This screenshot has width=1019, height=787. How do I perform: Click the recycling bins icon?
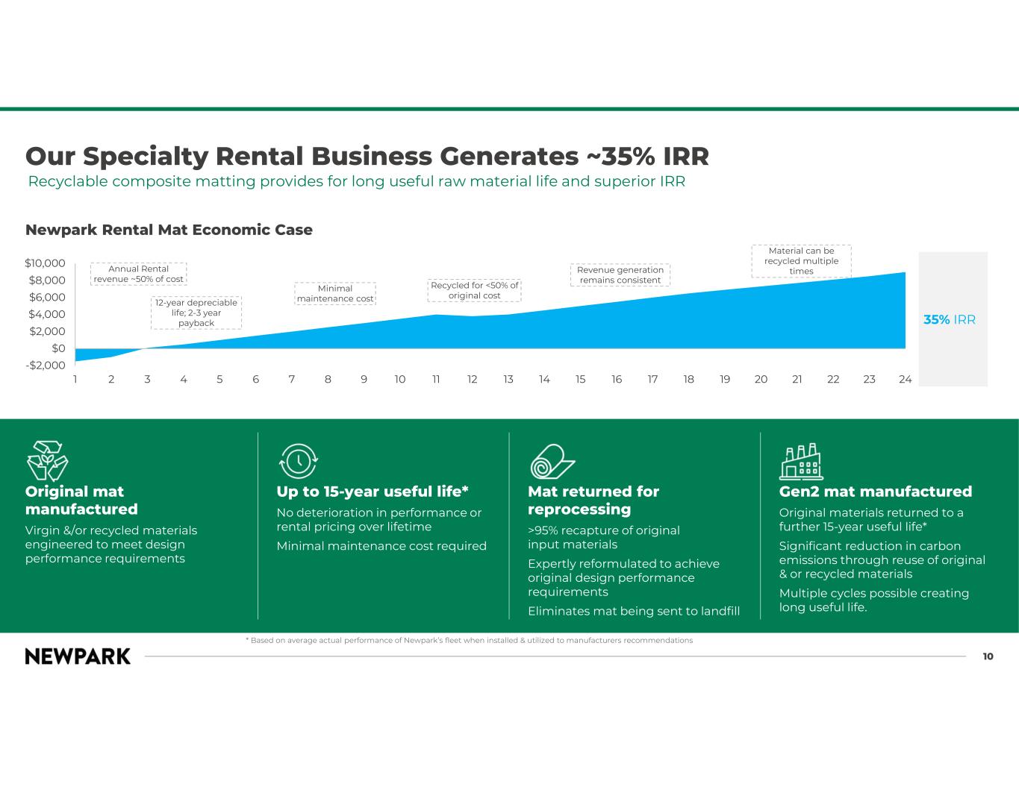tap(47, 460)
